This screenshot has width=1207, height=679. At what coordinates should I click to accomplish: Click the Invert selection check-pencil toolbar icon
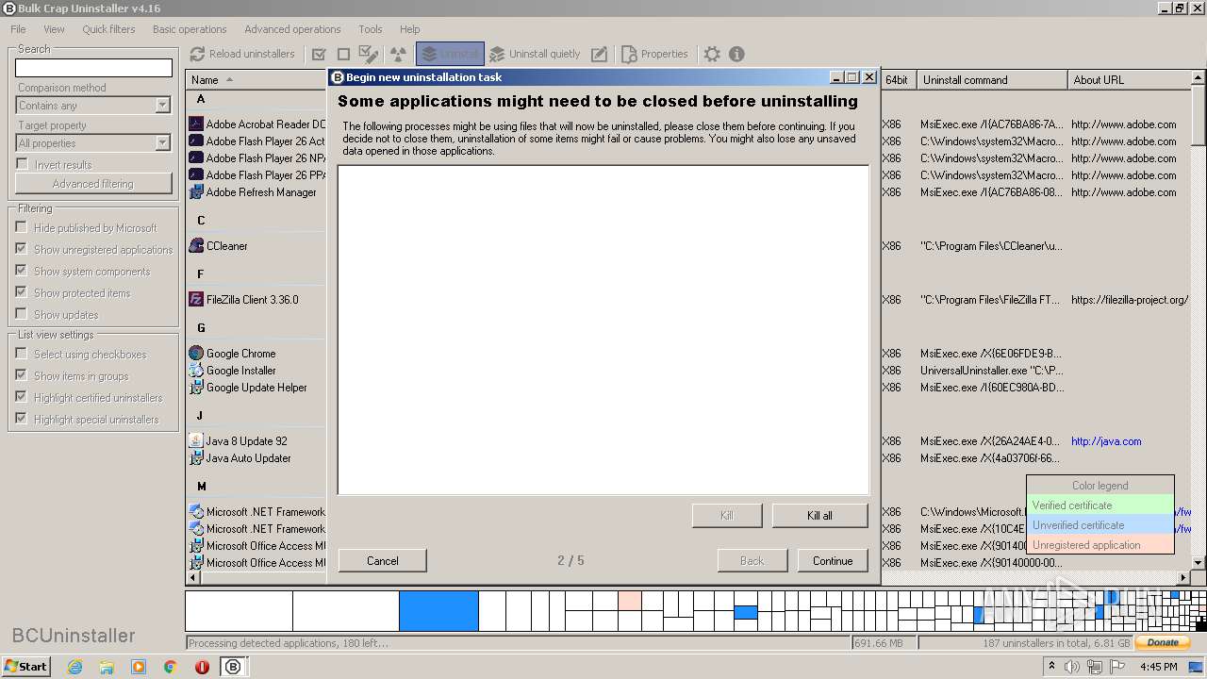pyautogui.click(x=369, y=54)
